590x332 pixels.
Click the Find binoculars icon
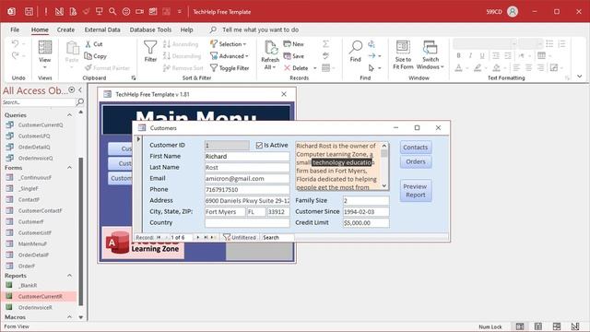click(x=356, y=51)
